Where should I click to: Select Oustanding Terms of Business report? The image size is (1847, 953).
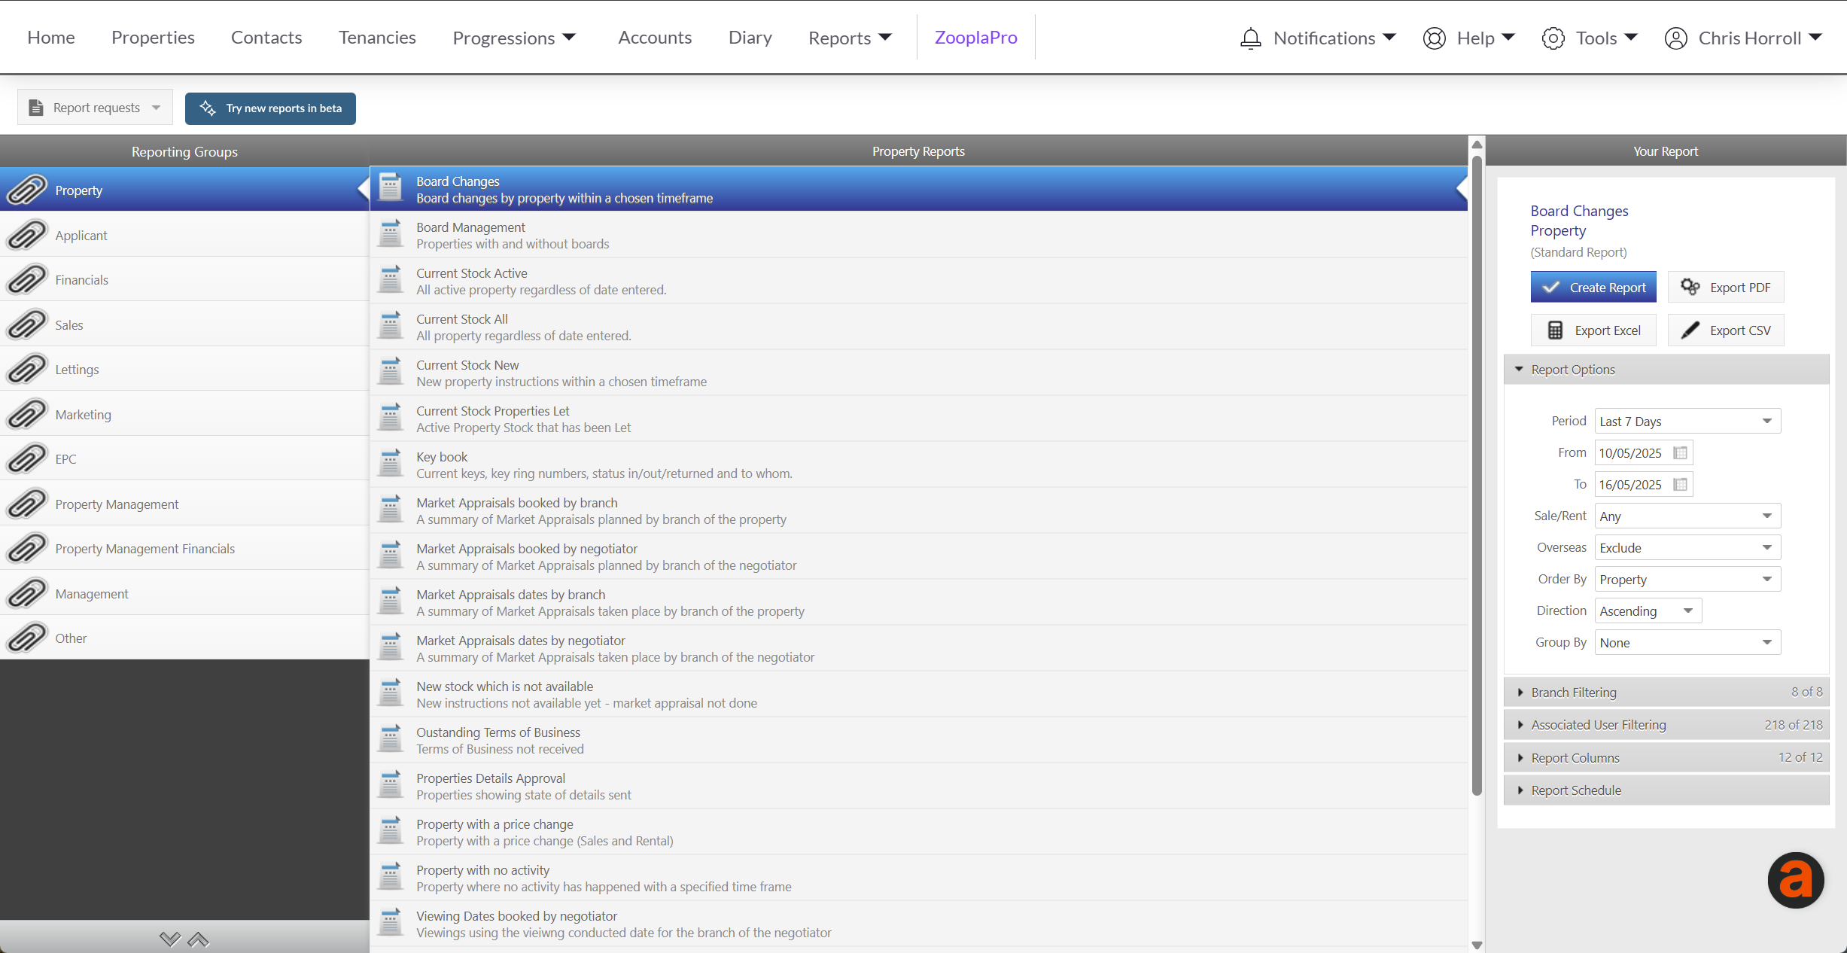pyautogui.click(x=918, y=740)
